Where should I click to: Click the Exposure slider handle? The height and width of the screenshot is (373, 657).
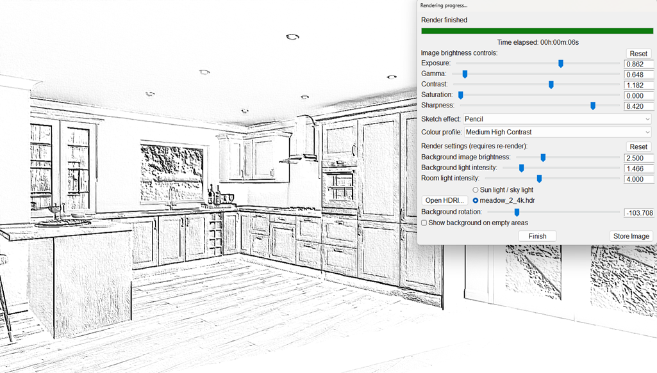[x=561, y=63]
